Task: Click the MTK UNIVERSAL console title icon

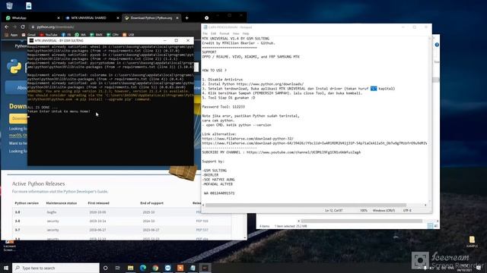Action: click(x=31, y=40)
